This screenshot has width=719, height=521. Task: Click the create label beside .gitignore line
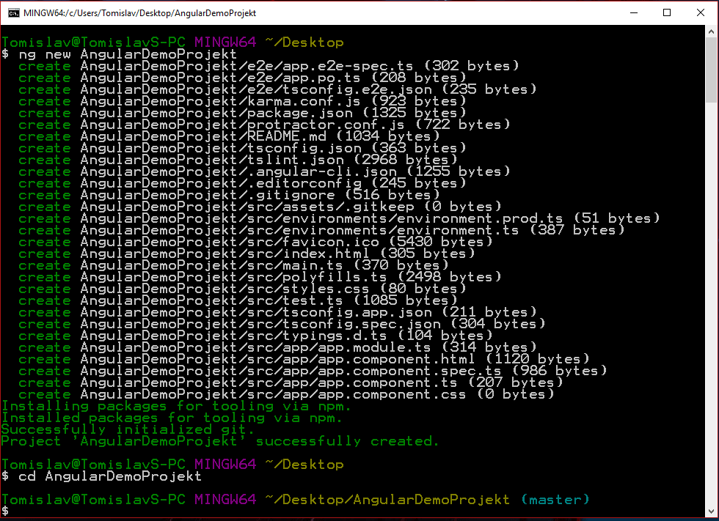pos(44,194)
